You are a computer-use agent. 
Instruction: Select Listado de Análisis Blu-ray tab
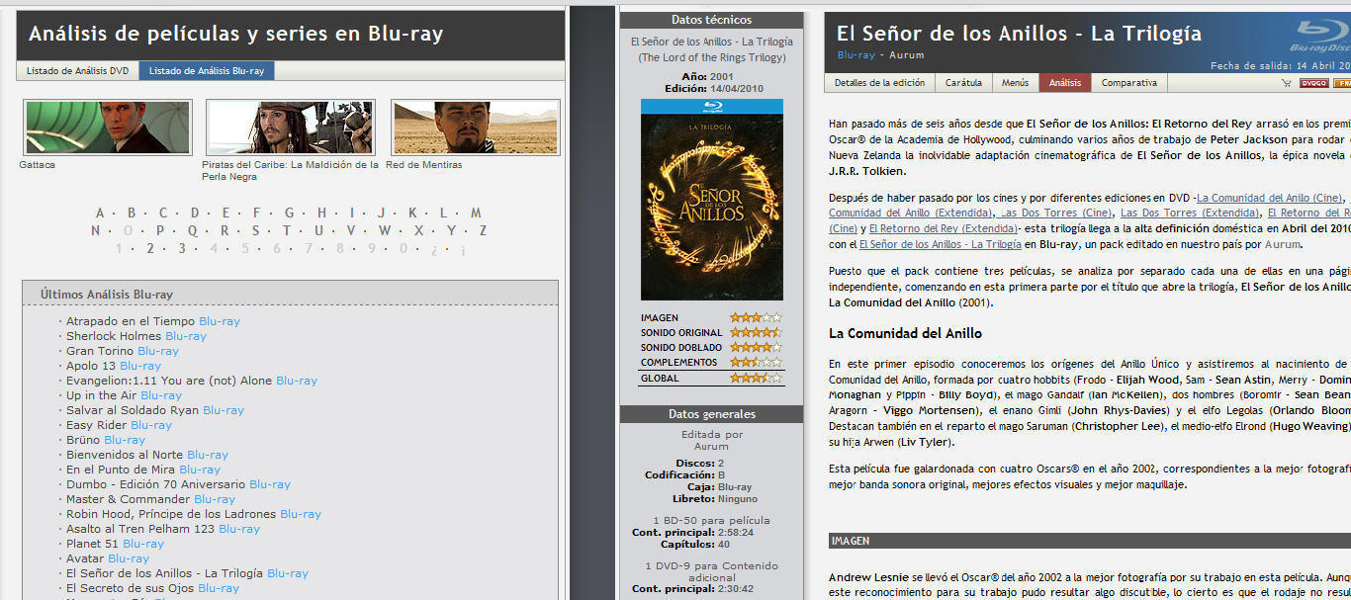(207, 71)
